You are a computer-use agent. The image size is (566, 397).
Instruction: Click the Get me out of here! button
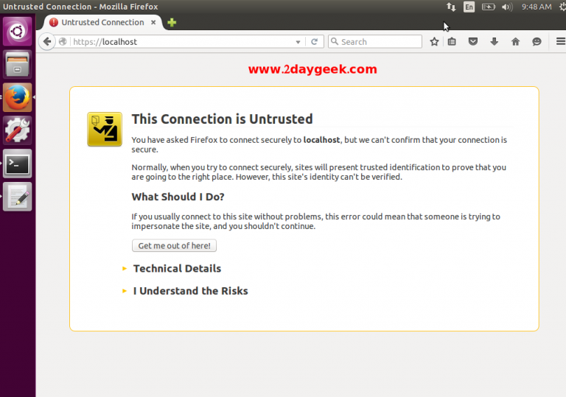174,246
